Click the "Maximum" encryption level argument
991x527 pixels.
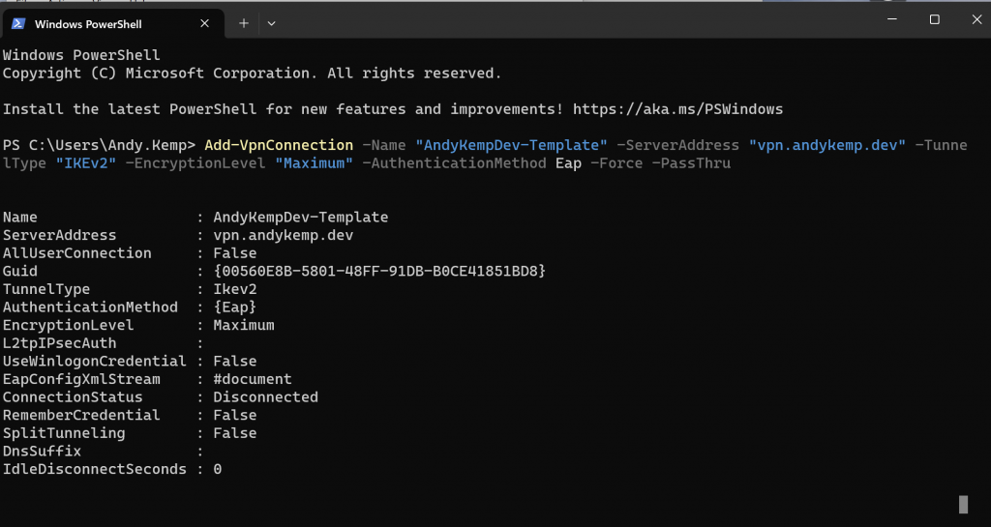click(x=315, y=162)
